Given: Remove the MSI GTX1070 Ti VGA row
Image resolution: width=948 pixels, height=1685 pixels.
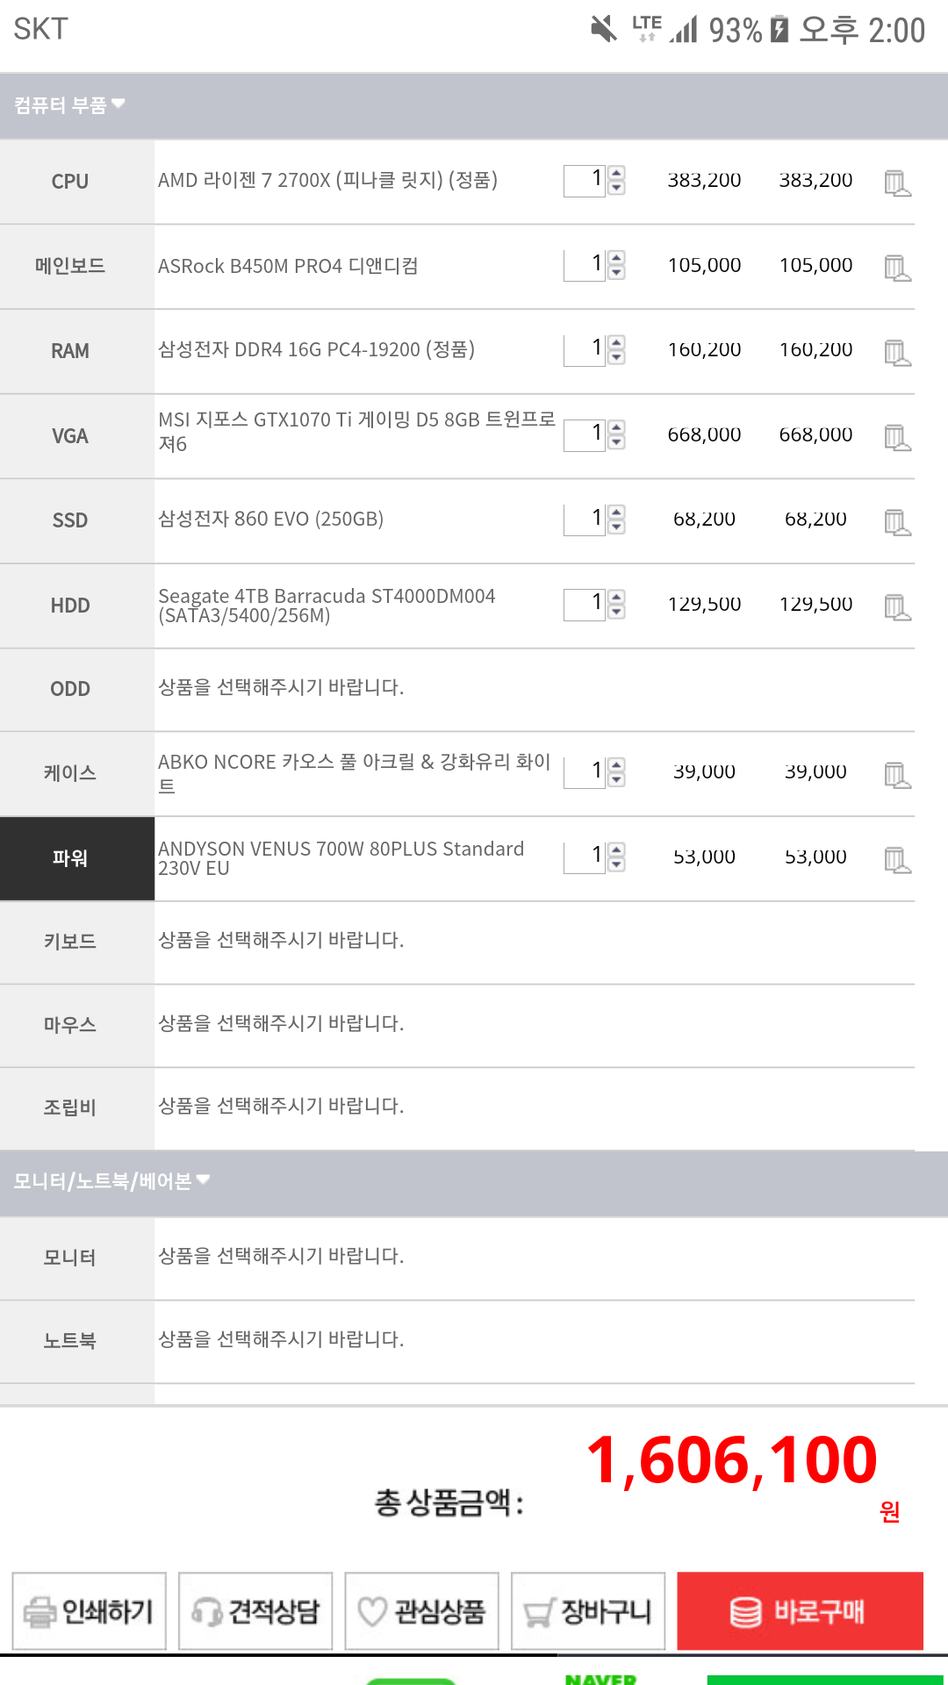Looking at the screenshot, I should pos(897,437).
